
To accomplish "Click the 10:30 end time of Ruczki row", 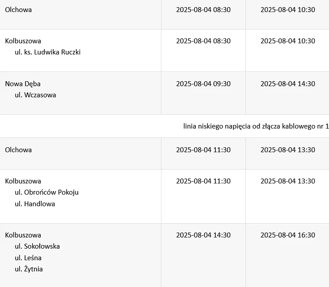I will point(288,41).
